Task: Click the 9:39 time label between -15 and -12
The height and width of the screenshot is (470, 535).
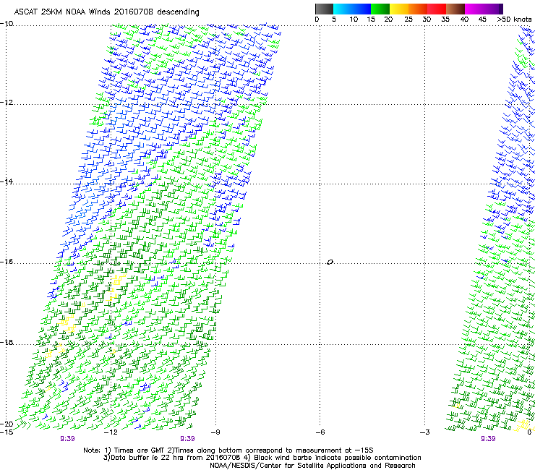Action: coord(67,439)
